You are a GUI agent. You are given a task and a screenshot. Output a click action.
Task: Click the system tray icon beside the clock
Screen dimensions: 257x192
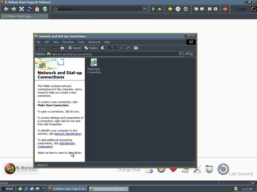tap(235, 188)
